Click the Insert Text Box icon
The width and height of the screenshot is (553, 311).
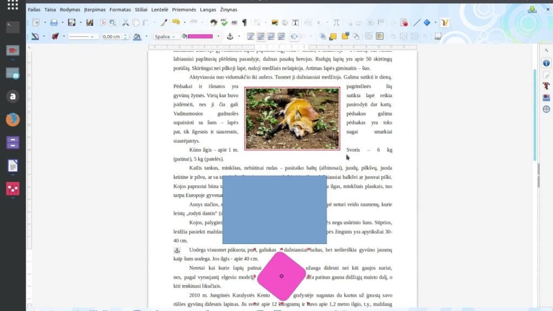tap(295, 23)
